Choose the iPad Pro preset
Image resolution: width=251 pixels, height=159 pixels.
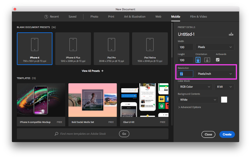click(x=111, y=49)
